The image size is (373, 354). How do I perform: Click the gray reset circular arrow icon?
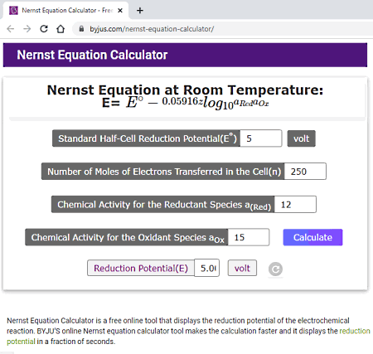click(x=275, y=269)
